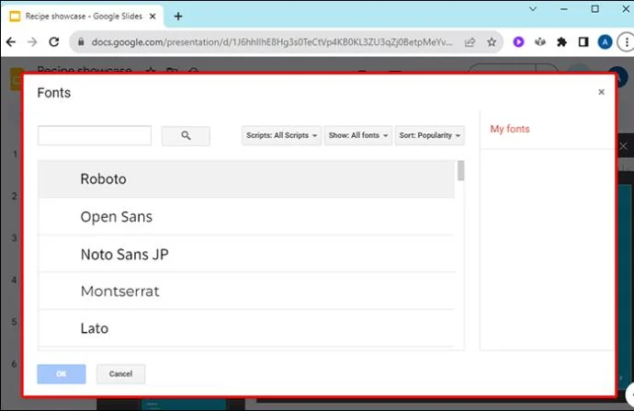Viewport: 634px width, 411px height.
Task: Select the Lato font
Action: (x=246, y=328)
